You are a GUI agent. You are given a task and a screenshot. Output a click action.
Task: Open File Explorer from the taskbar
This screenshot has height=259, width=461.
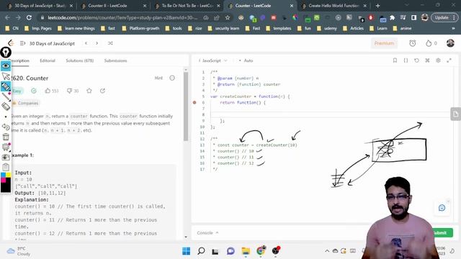click(246, 251)
